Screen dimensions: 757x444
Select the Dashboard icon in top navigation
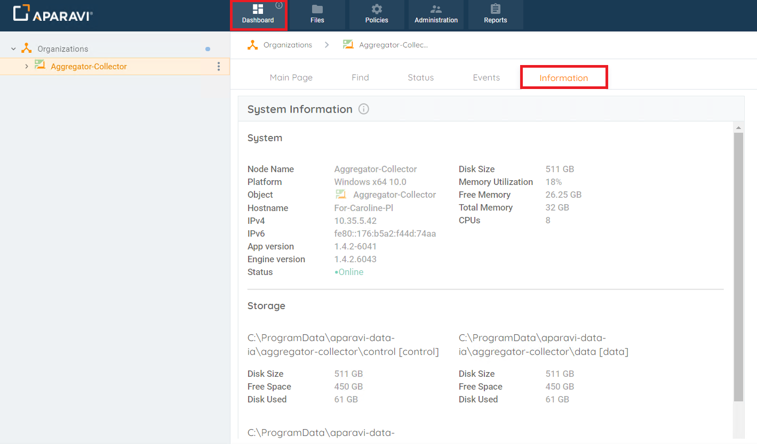pos(258,9)
